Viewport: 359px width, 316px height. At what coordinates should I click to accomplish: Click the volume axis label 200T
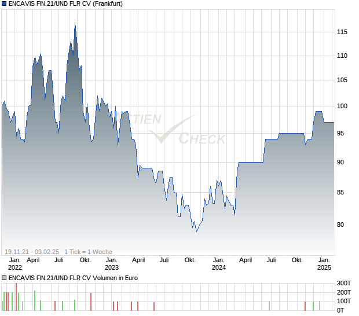tap(344, 292)
